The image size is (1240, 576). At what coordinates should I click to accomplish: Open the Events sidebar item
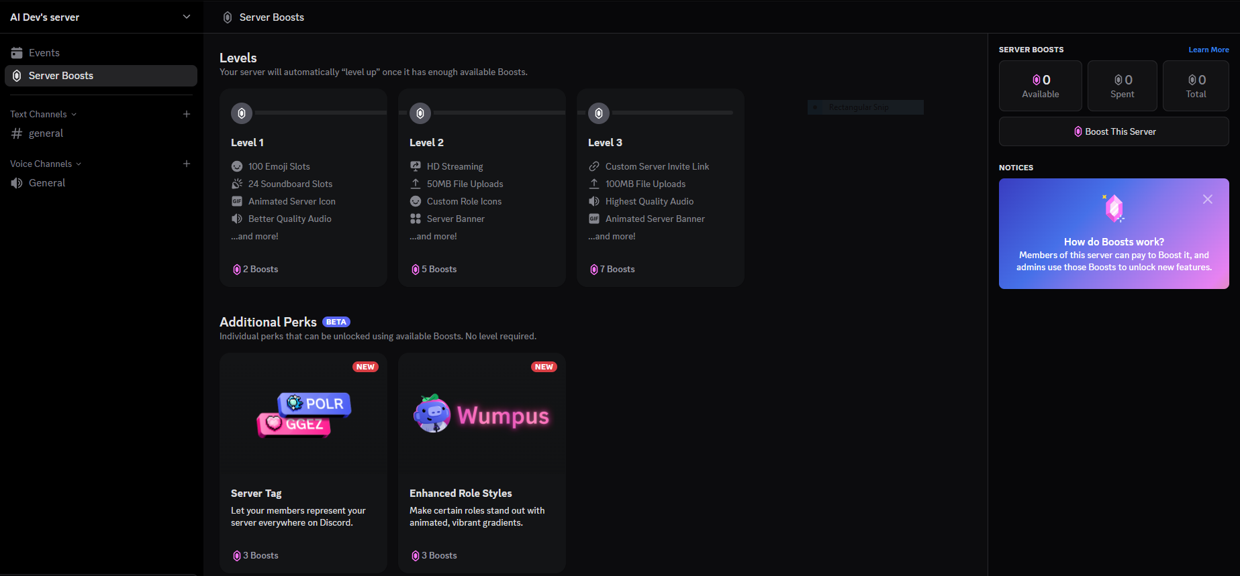[101, 53]
